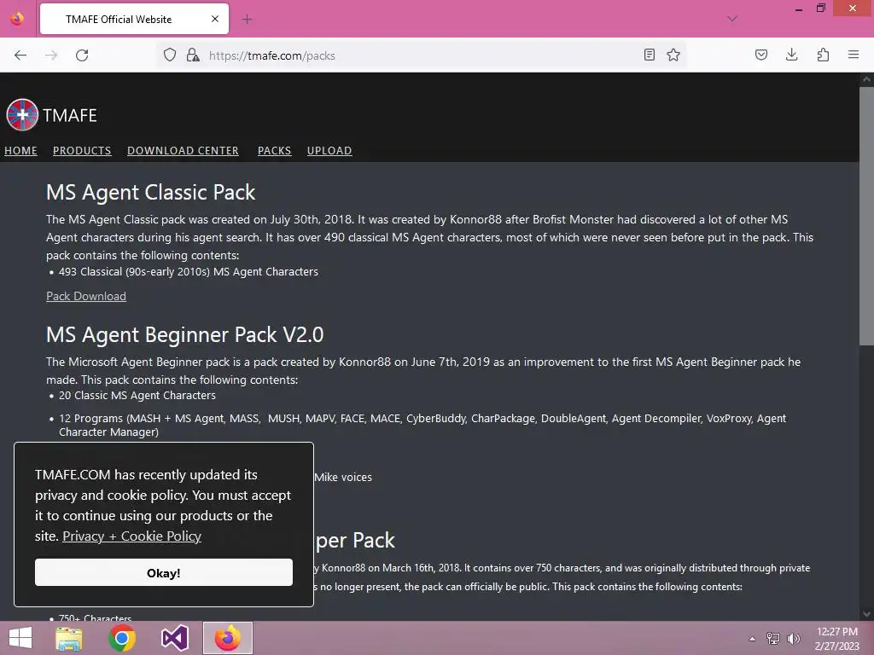Image resolution: width=874 pixels, height=655 pixels.
Task: Go back to previous page
Action: [x=20, y=55]
